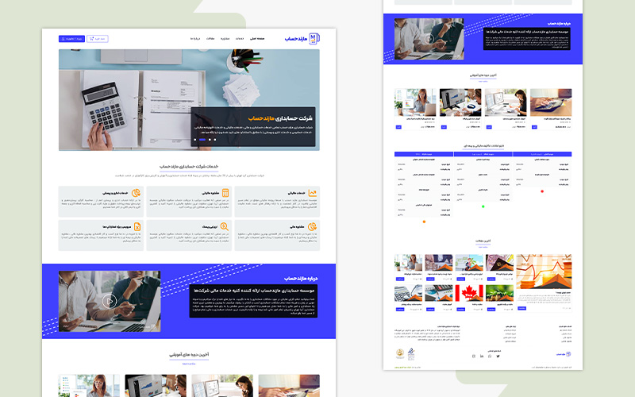Open the Instagram icon in footer
Image resolution: width=635 pixels, height=397 pixels.
(474, 356)
